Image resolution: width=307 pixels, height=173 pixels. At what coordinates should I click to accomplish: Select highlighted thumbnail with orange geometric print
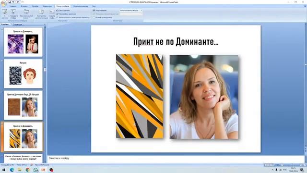pos(23,136)
